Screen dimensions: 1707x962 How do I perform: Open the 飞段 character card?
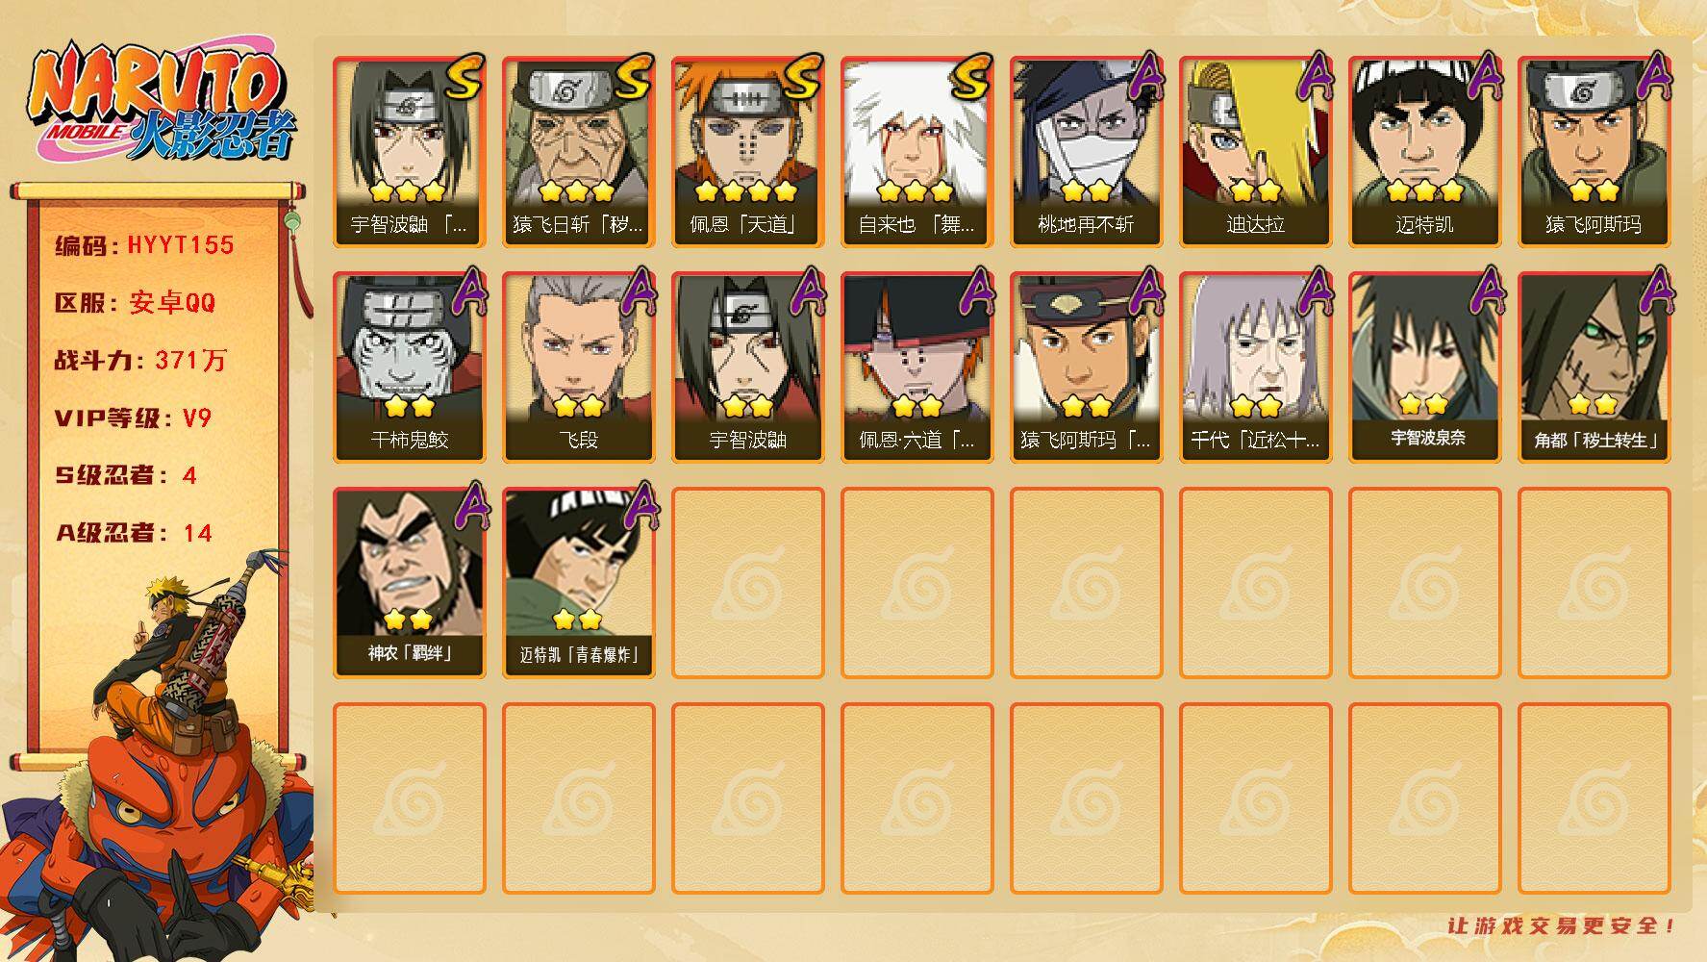click(x=578, y=367)
